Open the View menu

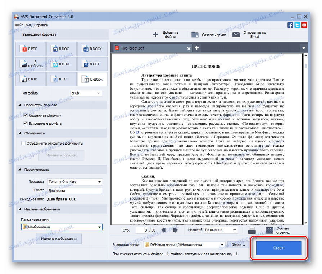(x=28, y=25)
